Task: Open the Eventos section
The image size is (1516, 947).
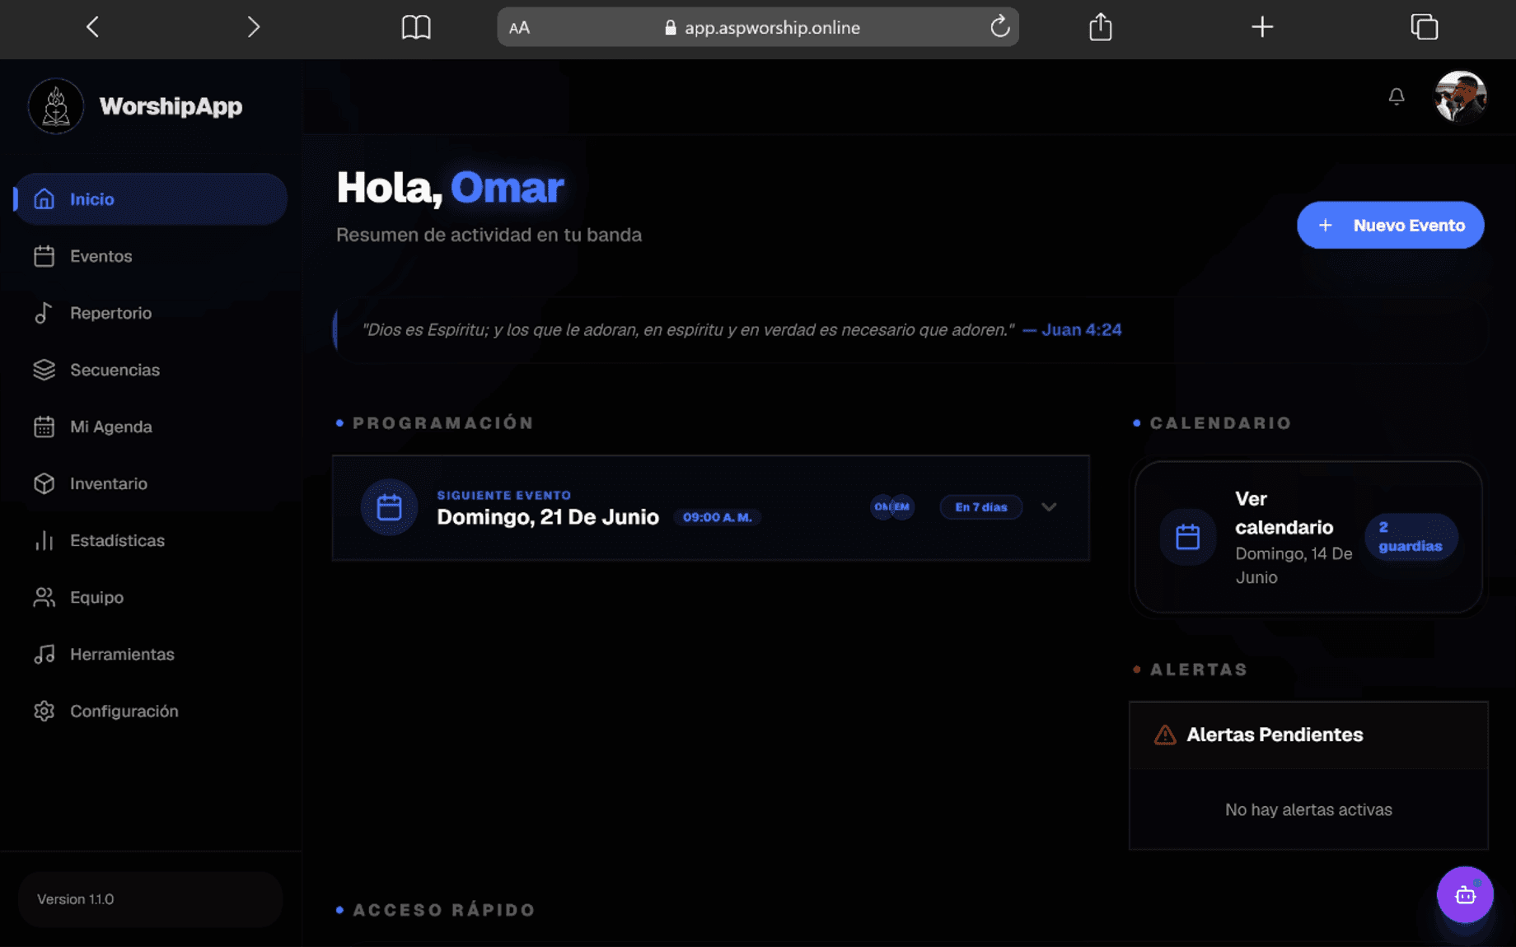Action: pyautogui.click(x=151, y=256)
